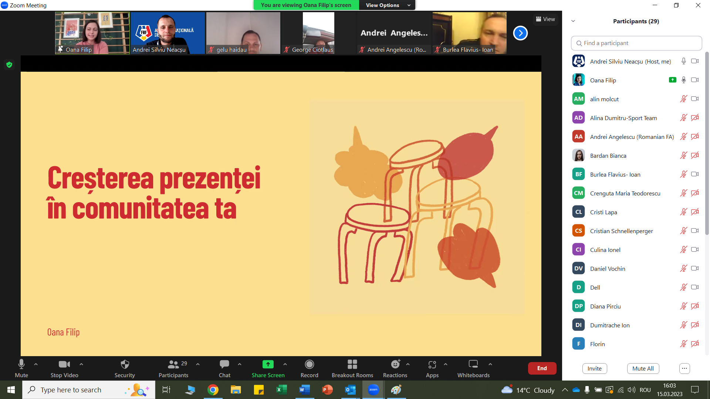
Task: Collapse the Participants panel chevron
Action: 573,21
